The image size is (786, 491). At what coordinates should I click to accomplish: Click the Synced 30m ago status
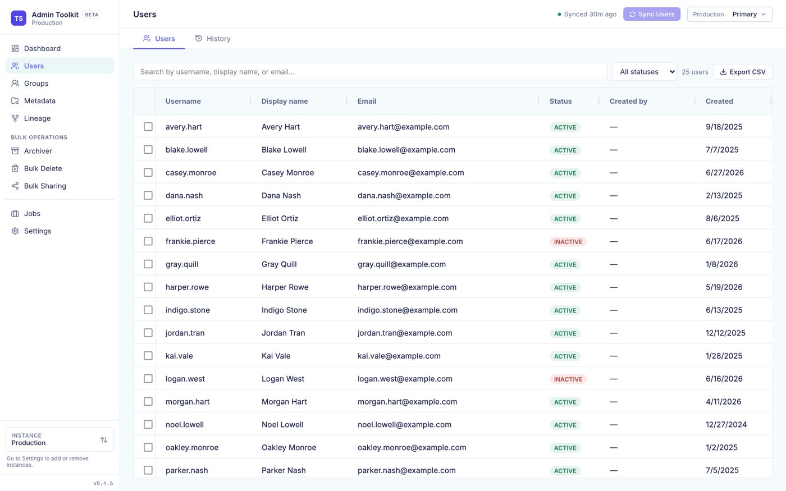(x=587, y=14)
